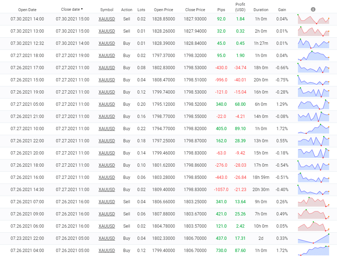This screenshot has height=257, width=337.
Task: Click XAUUSD symbol for the 0.22 lots trade
Action: pos(106,129)
